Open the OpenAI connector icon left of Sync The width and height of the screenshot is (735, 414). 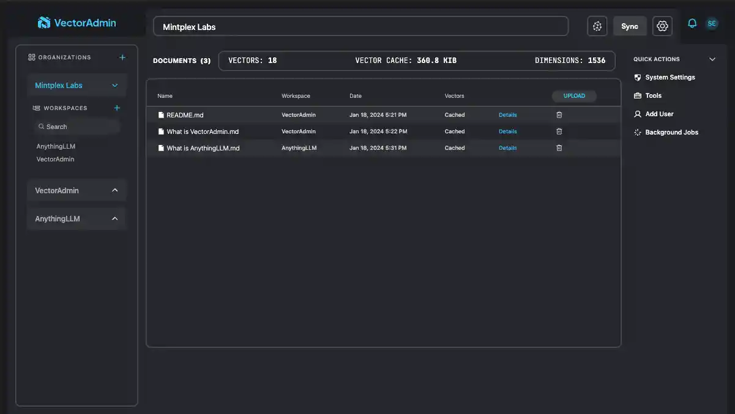tap(597, 26)
